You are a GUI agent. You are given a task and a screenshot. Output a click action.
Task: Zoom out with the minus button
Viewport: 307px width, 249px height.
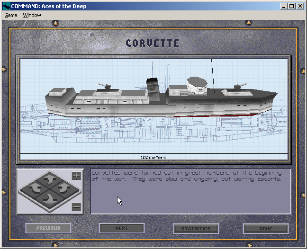76,207
